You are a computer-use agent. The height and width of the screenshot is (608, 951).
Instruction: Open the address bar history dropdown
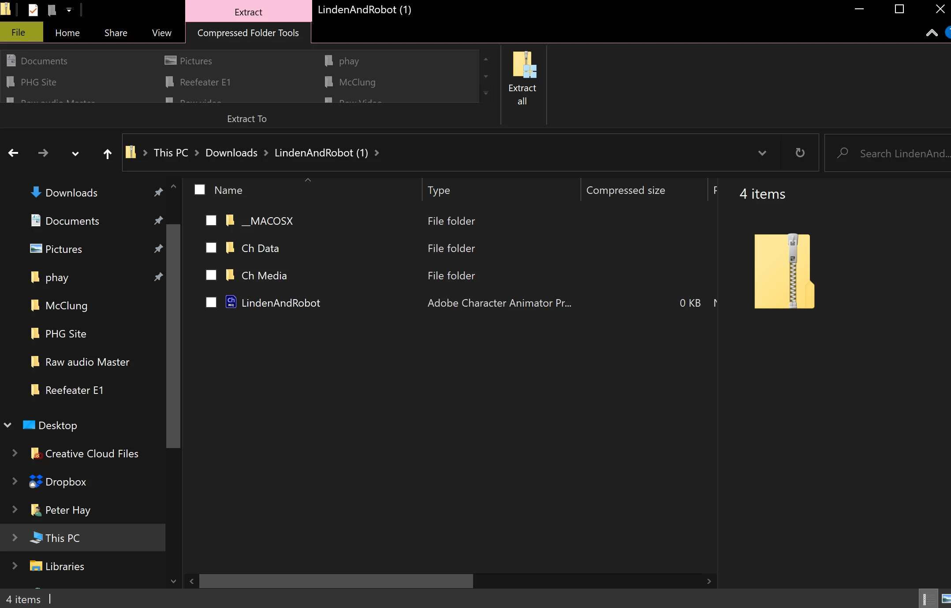[762, 153]
